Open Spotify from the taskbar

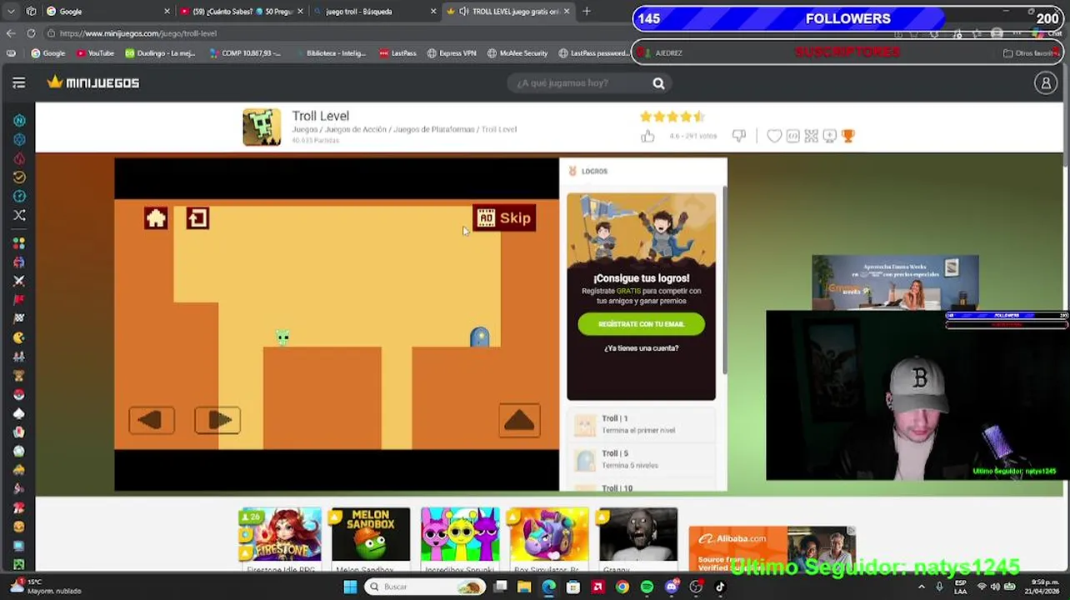coord(647,587)
